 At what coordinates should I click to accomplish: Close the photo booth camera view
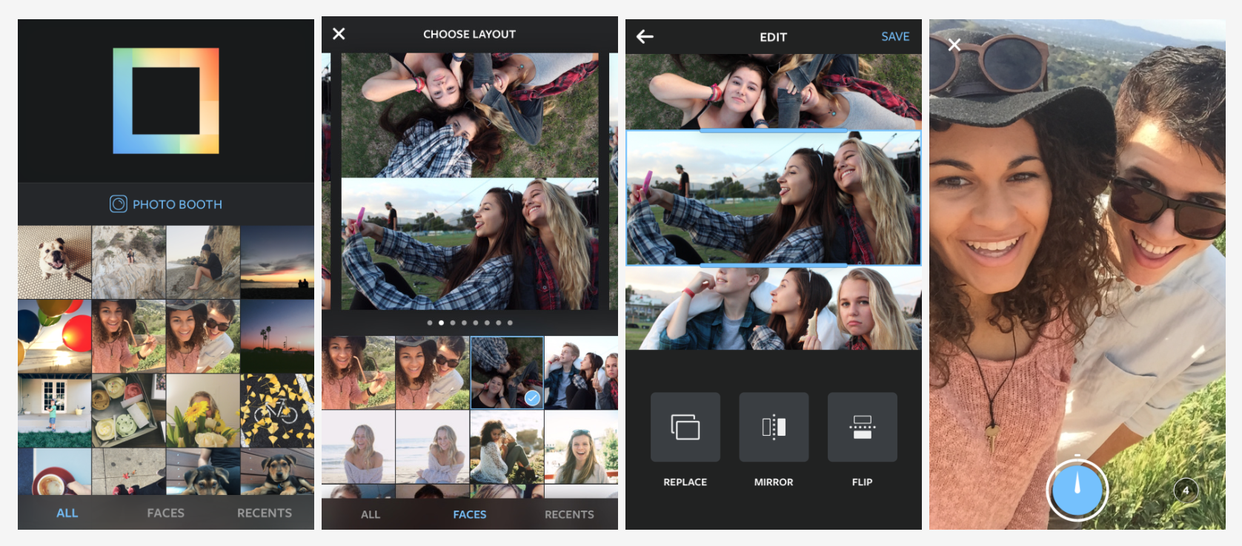pos(954,45)
